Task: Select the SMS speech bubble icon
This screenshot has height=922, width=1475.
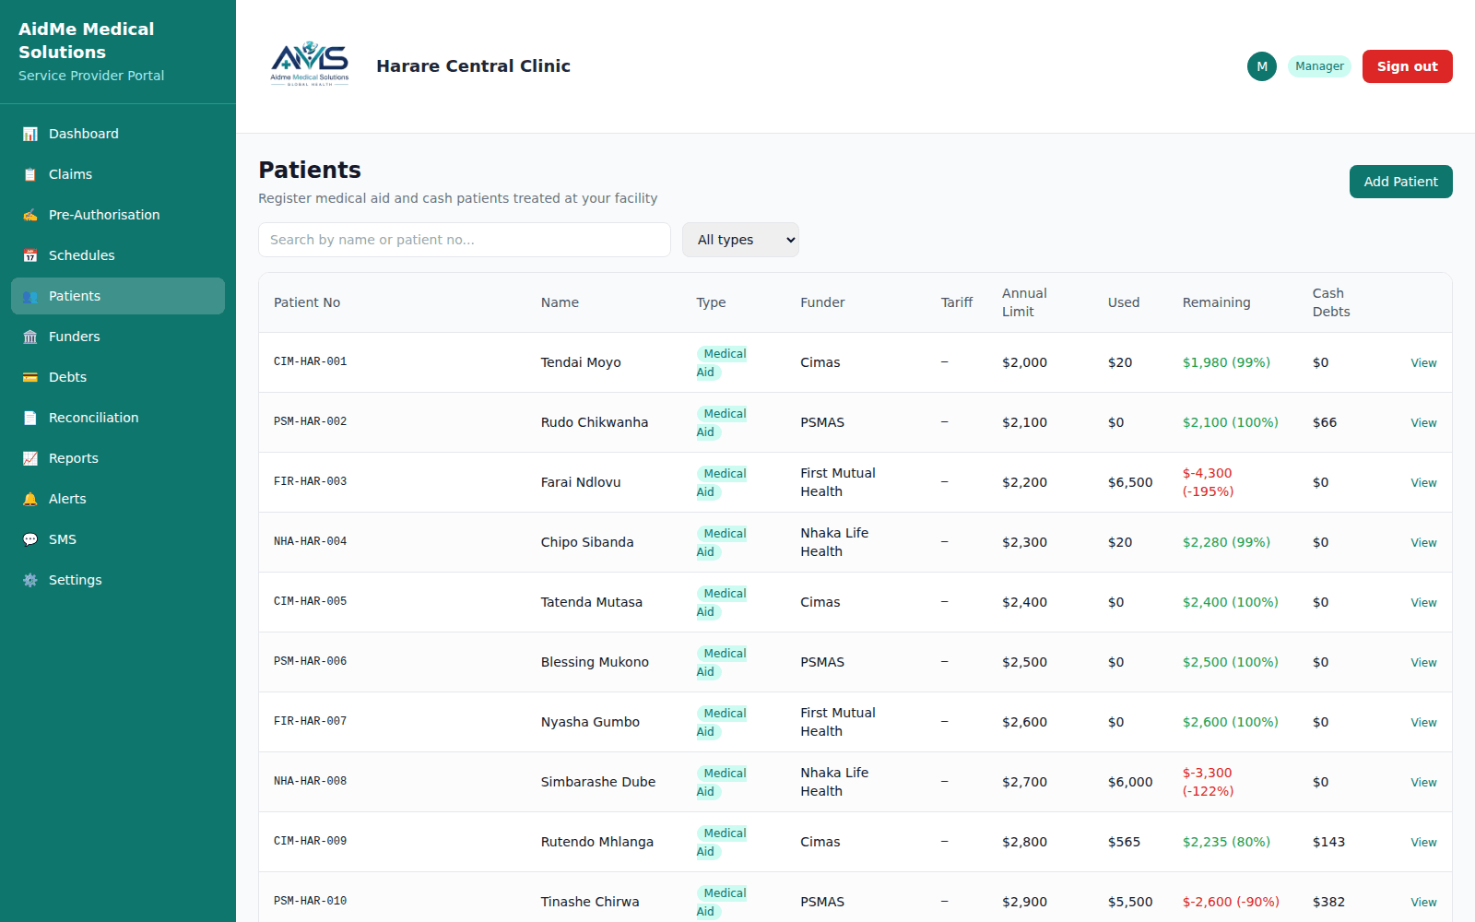Action: click(x=30, y=539)
